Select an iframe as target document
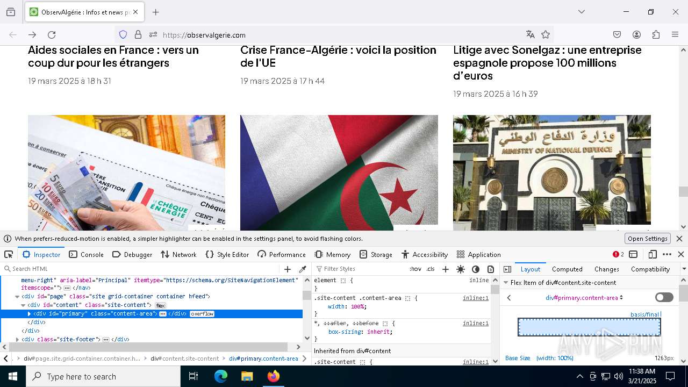The height and width of the screenshot is (387, 688). pos(633,254)
